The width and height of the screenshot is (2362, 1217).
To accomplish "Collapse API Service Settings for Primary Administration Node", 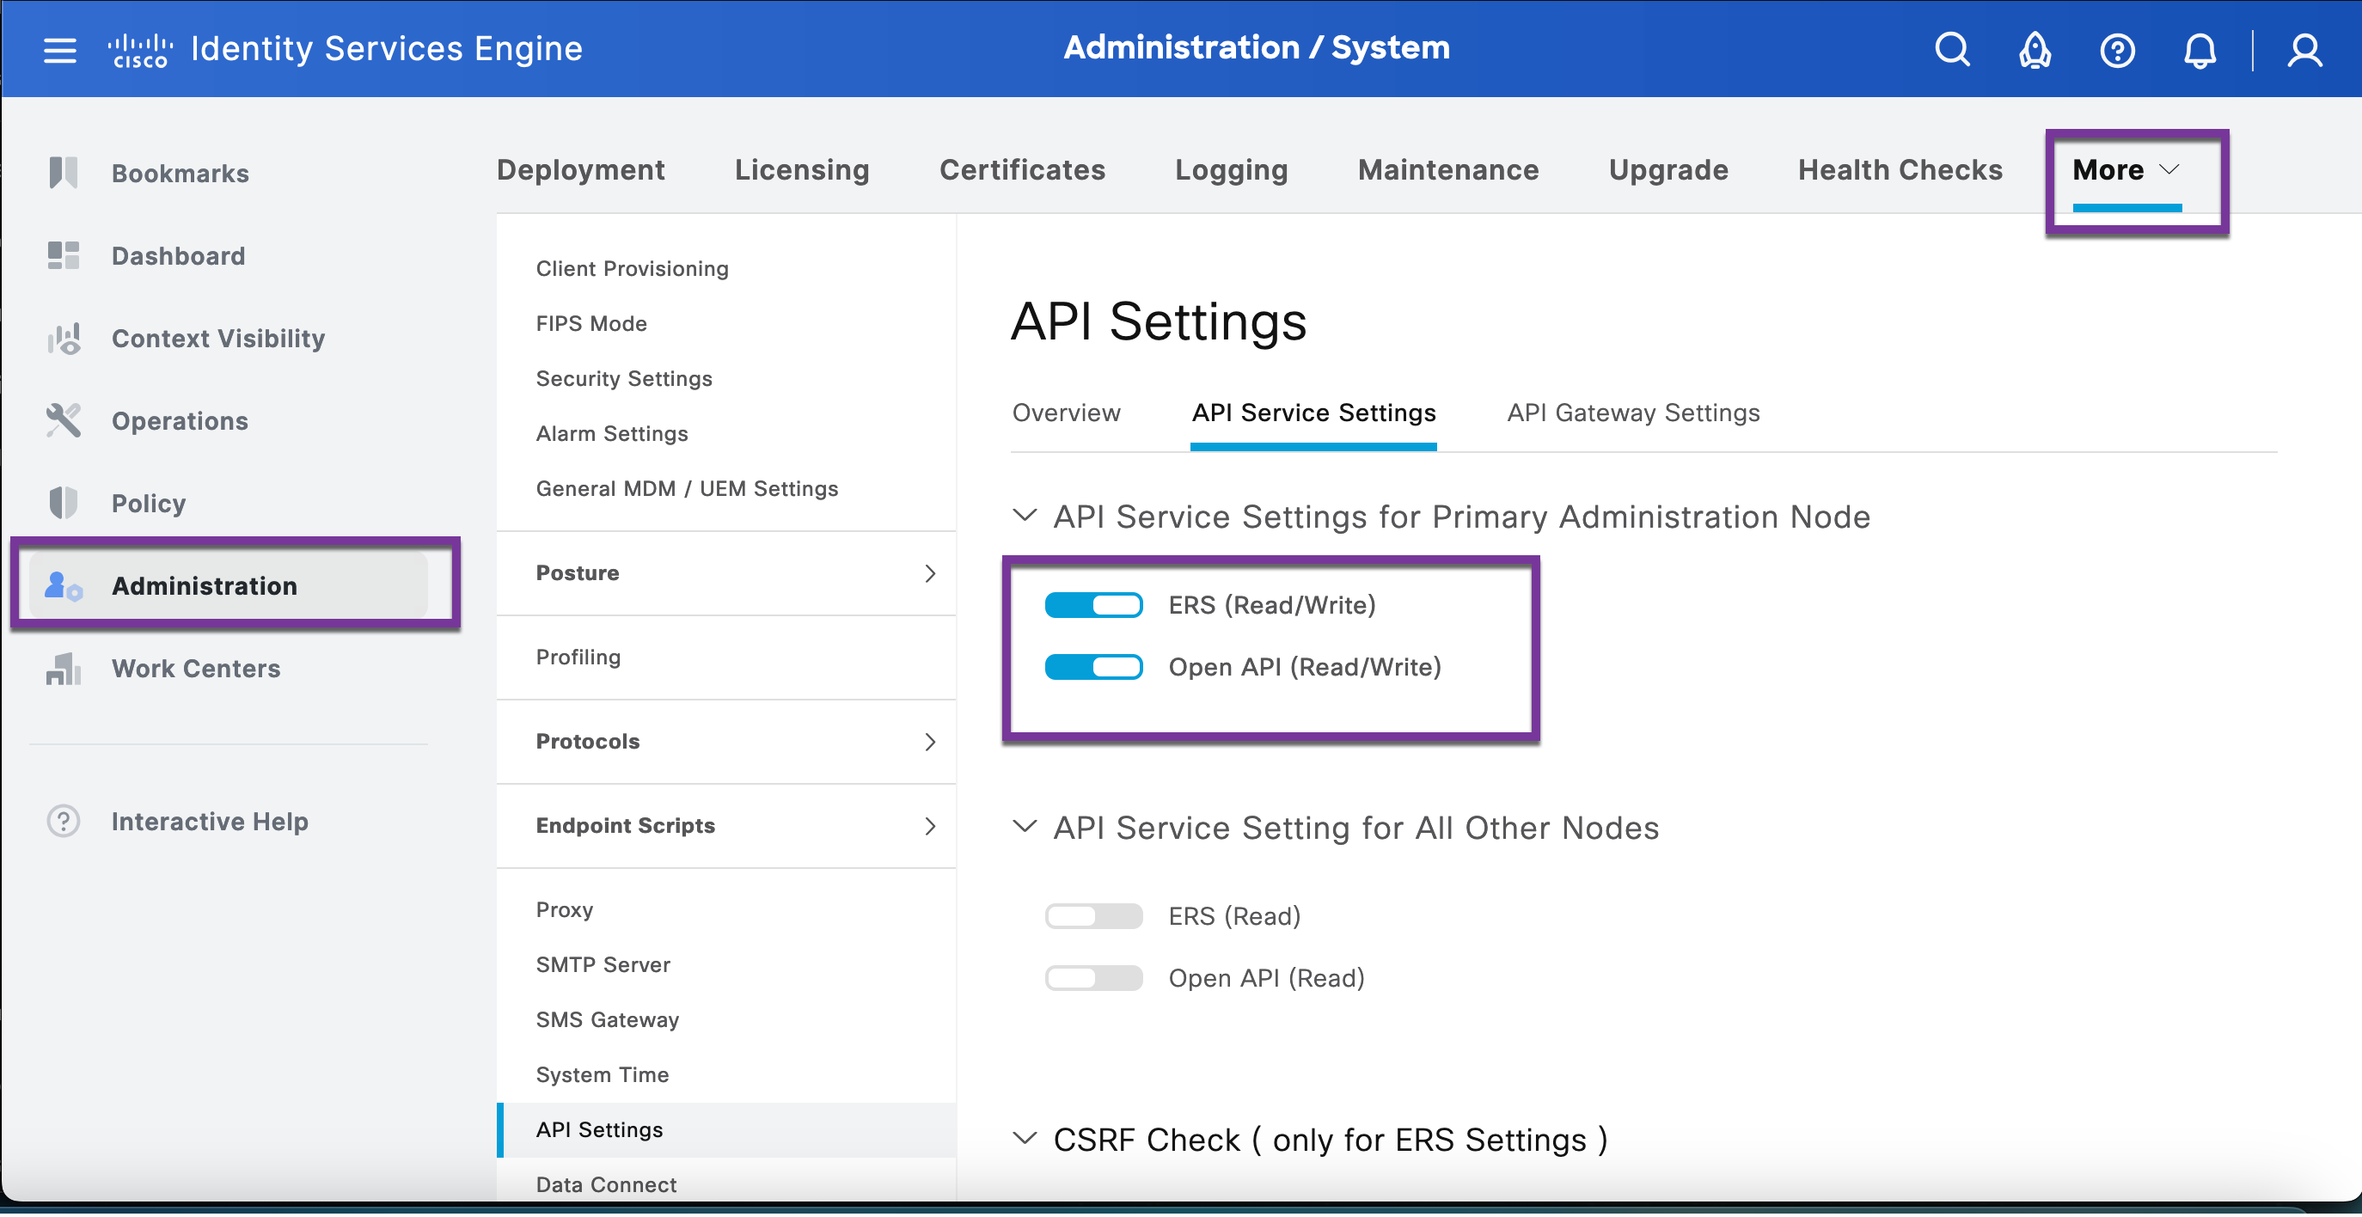I will (x=1025, y=516).
